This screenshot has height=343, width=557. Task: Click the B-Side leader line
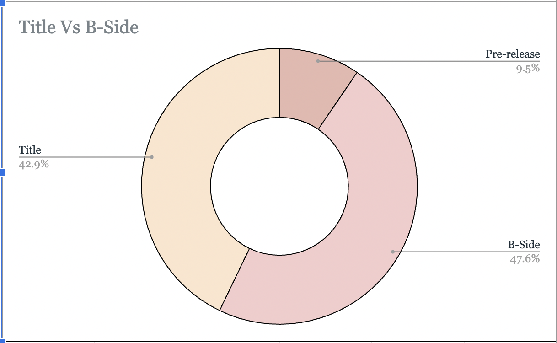[466, 252]
